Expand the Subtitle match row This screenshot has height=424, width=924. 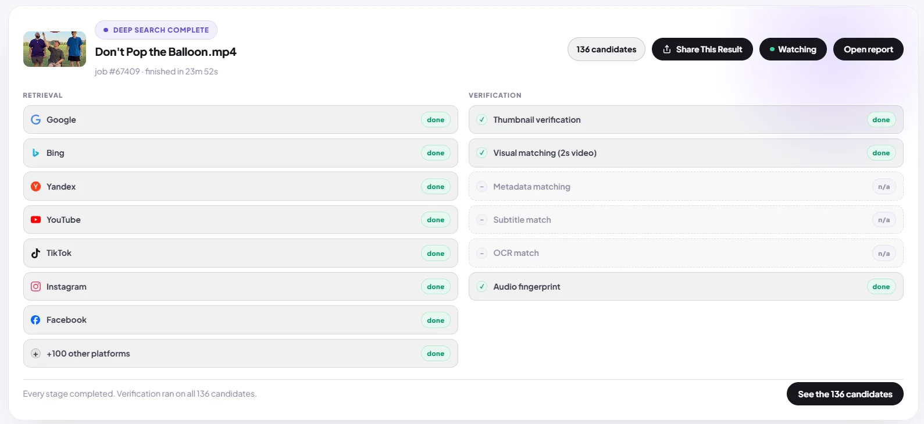pyautogui.click(x=686, y=220)
